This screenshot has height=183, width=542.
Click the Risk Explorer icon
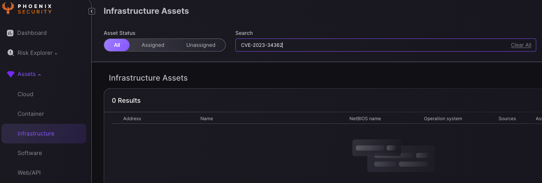pyautogui.click(x=11, y=53)
